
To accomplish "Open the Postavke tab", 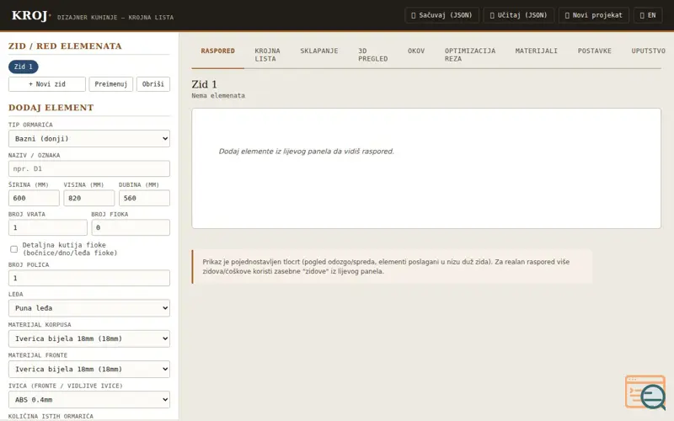I will click(x=595, y=51).
